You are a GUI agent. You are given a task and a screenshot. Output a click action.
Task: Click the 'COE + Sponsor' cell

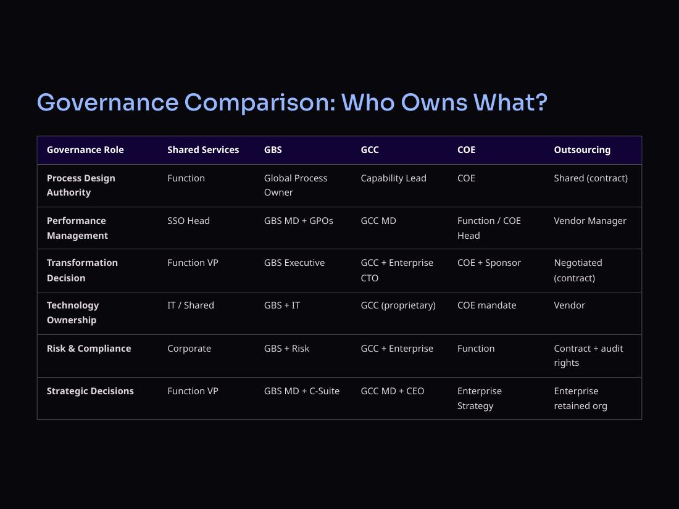[489, 263]
